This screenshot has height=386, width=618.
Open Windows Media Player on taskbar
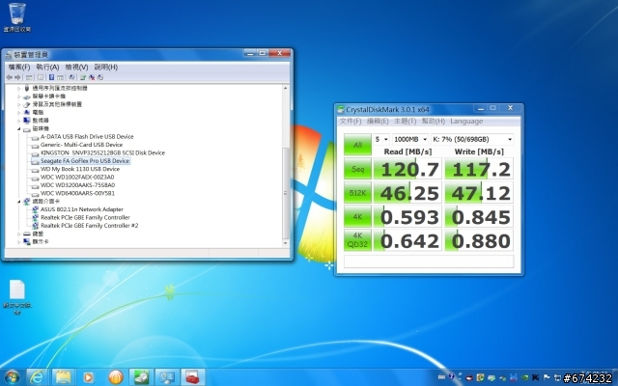89,377
